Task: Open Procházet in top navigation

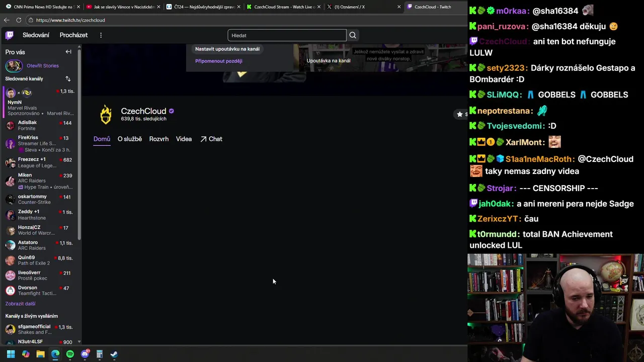Action: pyautogui.click(x=73, y=35)
